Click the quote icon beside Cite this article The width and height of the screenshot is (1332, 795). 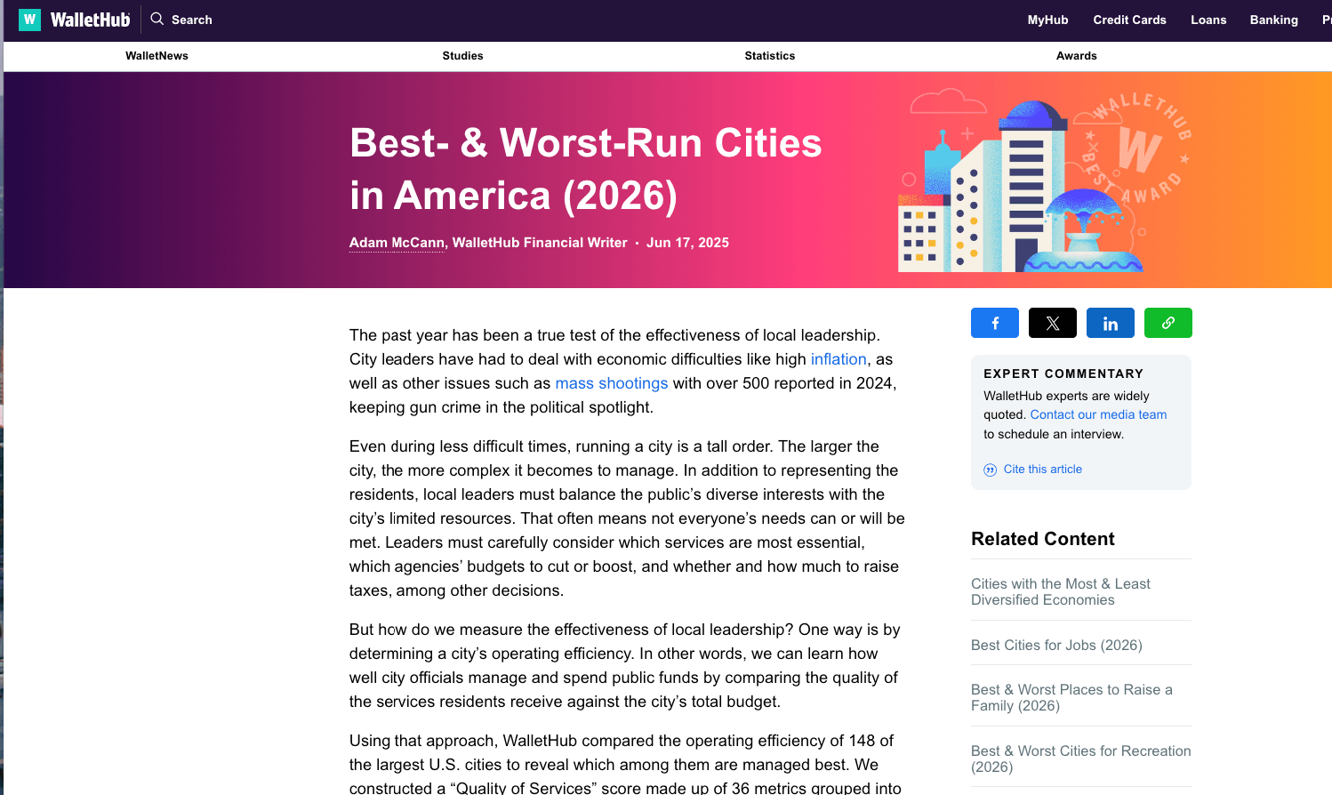(990, 469)
